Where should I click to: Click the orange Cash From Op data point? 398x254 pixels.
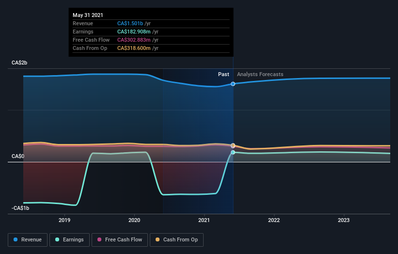(x=233, y=145)
